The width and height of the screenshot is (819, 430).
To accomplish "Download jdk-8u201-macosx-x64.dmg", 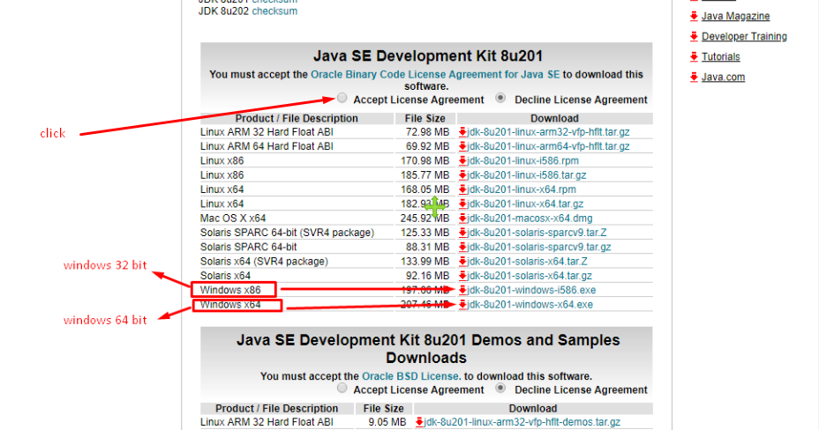I will [x=530, y=219].
